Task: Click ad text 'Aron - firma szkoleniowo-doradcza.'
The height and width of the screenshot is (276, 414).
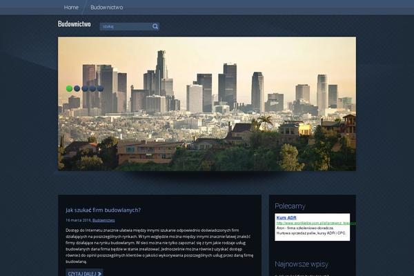Action: coord(305,228)
